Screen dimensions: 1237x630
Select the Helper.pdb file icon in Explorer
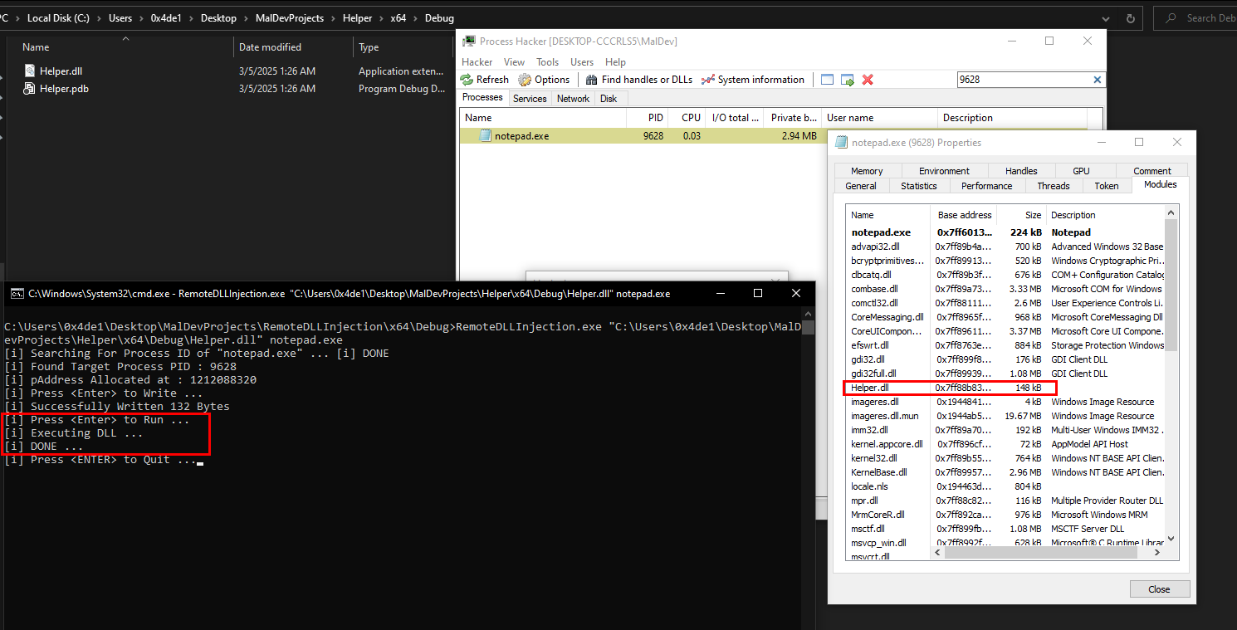30,89
